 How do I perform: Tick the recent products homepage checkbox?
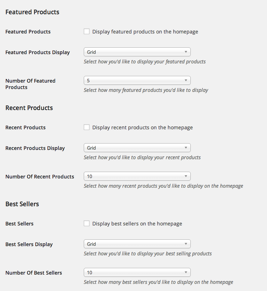[x=87, y=127]
